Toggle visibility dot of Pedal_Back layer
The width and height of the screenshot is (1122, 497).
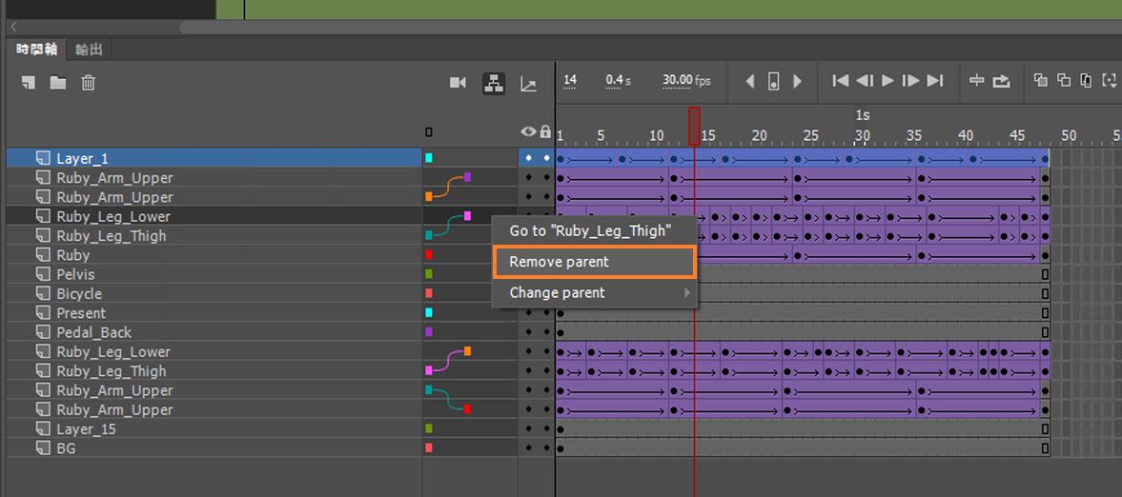point(529,332)
